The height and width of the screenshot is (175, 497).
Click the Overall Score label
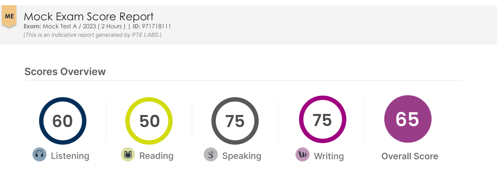click(410, 156)
